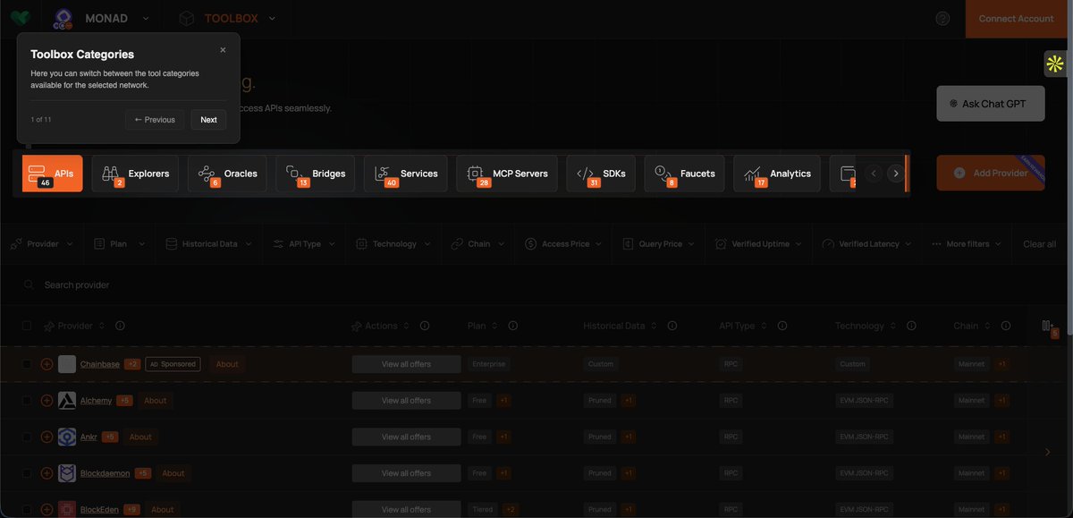1073x518 pixels.
Task: Focus the Search provider input field
Action: (x=536, y=284)
